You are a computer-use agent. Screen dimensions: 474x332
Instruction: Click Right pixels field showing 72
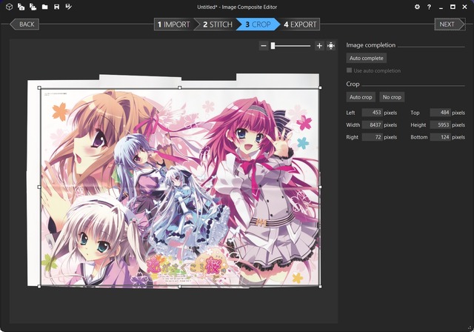click(x=372, y=137)
